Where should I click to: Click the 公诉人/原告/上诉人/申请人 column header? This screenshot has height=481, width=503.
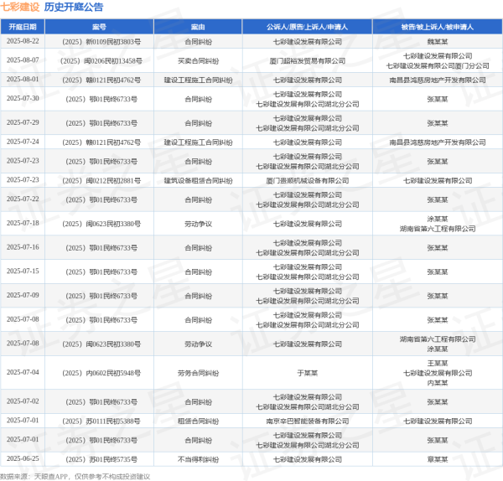(308, 27)
